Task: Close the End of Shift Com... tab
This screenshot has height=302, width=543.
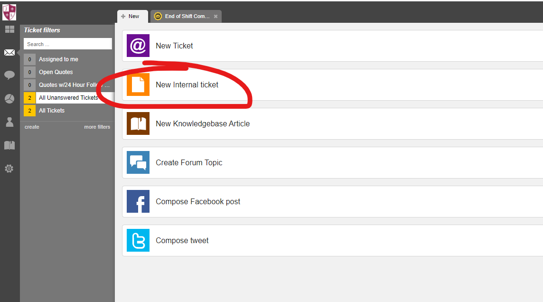Action: [x=216, y=16]
